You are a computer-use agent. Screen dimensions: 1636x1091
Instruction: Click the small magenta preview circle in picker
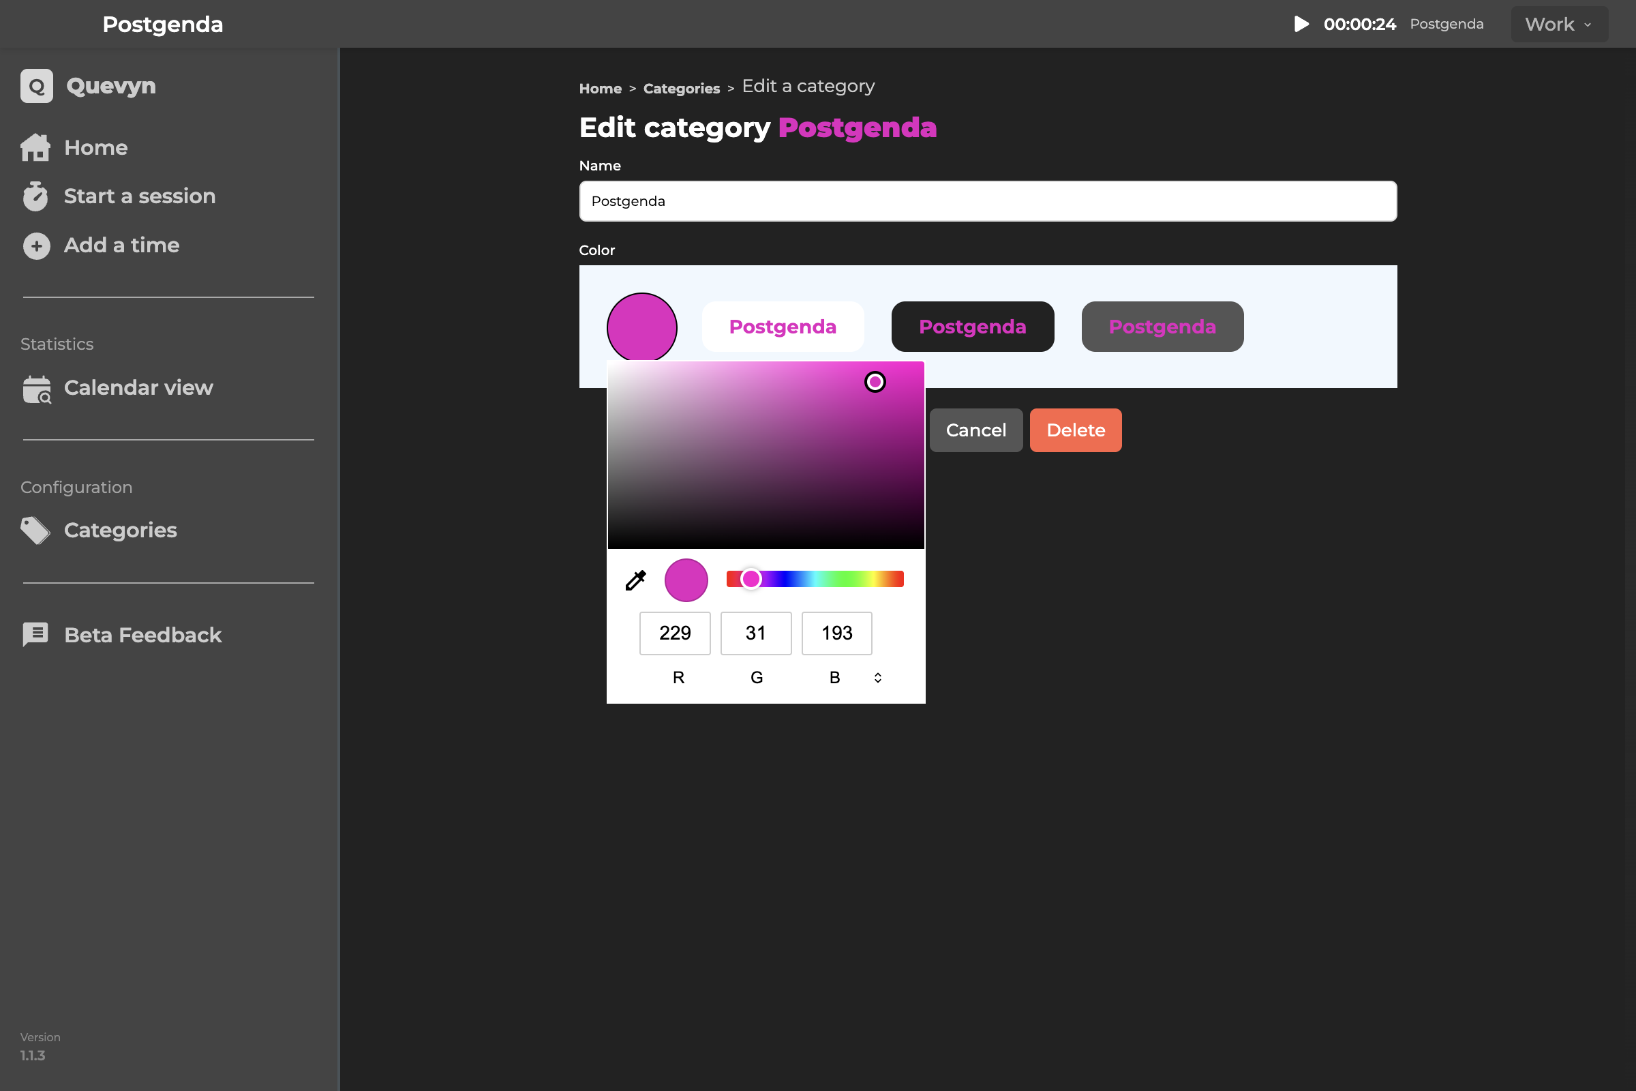click(x=686, y=580)
